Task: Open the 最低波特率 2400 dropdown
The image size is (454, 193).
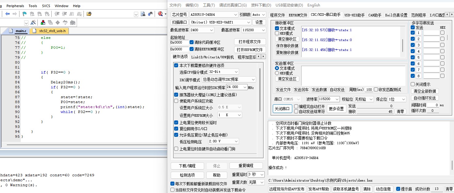Action: tap(202, 30)
